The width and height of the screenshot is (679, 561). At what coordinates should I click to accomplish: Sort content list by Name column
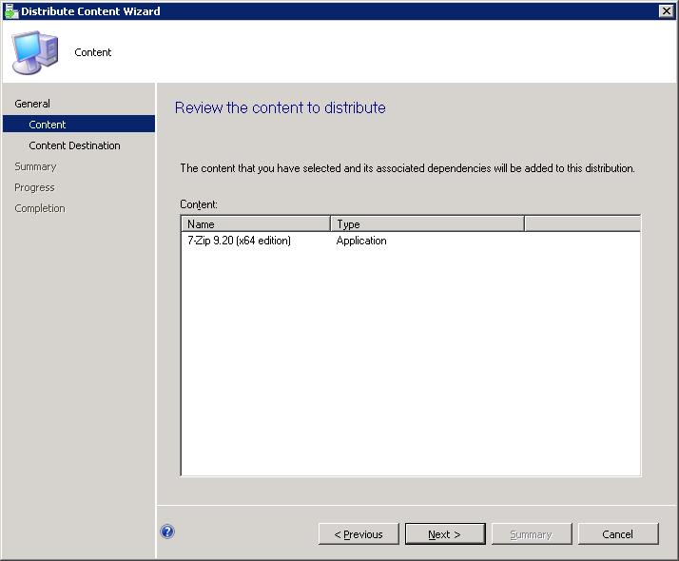pos(255,224)
